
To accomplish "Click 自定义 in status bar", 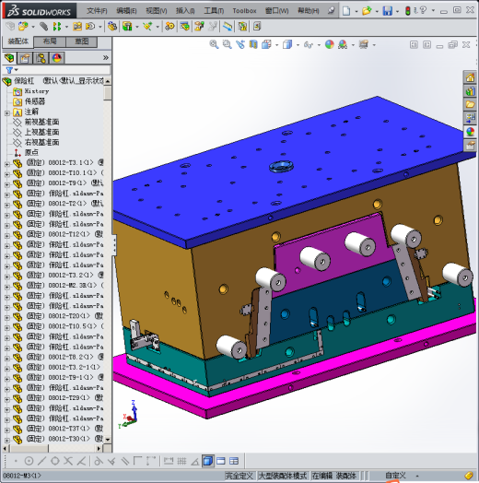I will pyautogui.click(x=395, y=476).
